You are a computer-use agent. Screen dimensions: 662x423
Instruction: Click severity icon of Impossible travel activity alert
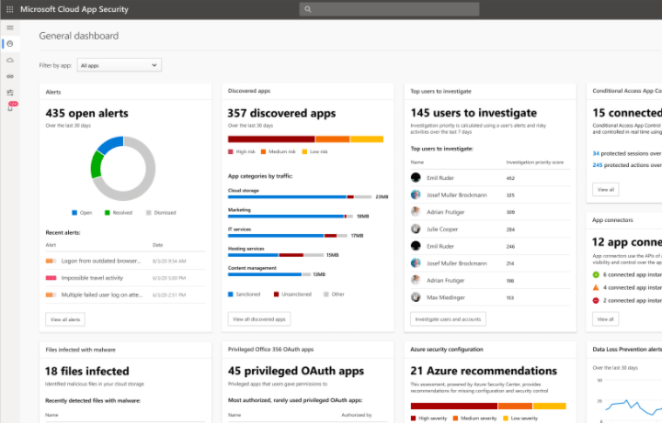tap(51, 278)
